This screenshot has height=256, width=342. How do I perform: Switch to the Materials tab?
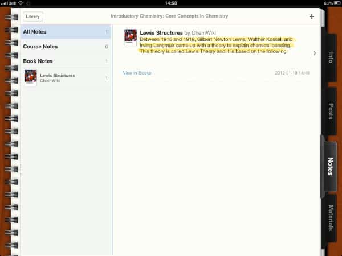(331, 218)
